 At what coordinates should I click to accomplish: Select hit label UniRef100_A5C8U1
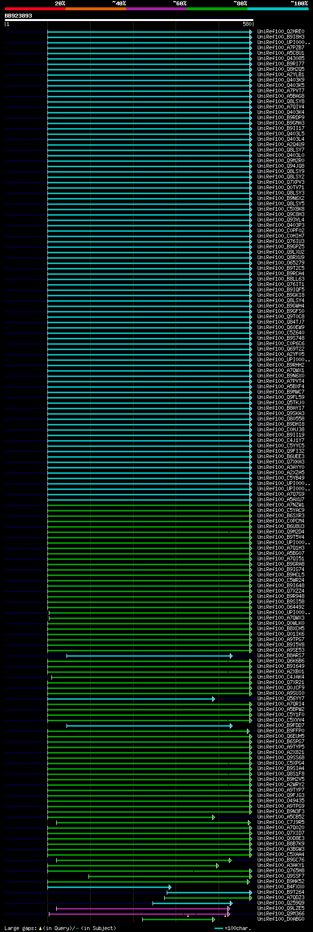[x=281, y=53]
